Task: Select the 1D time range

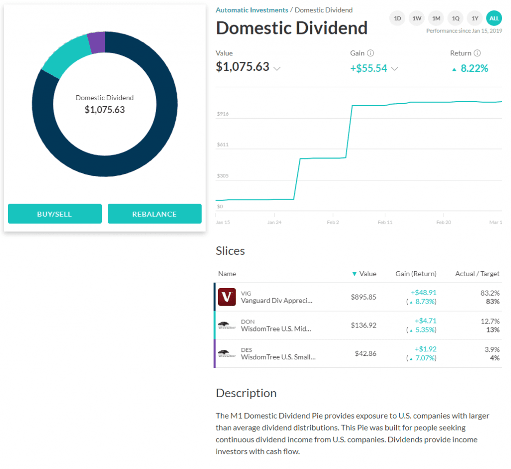Action: 397,18
